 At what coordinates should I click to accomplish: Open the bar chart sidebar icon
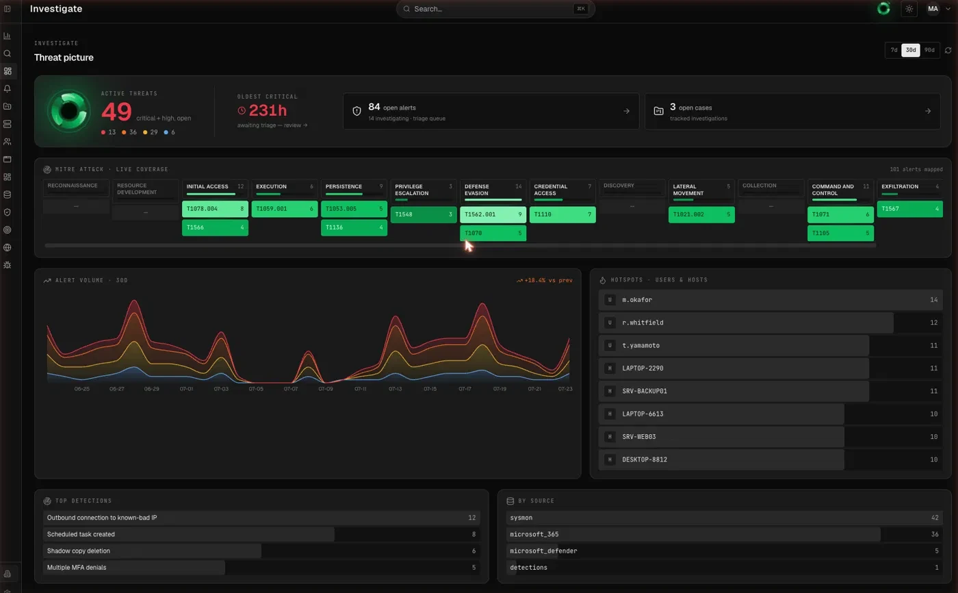(8, 36)
